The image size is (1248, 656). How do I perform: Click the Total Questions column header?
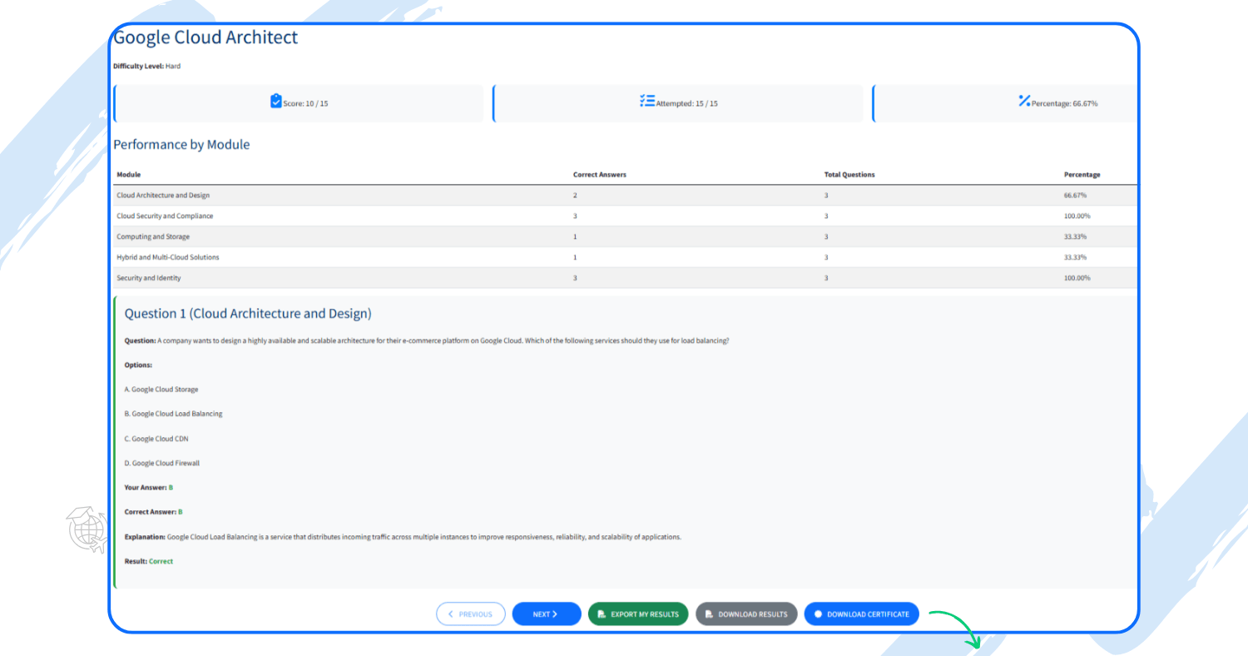coord(849,175)
